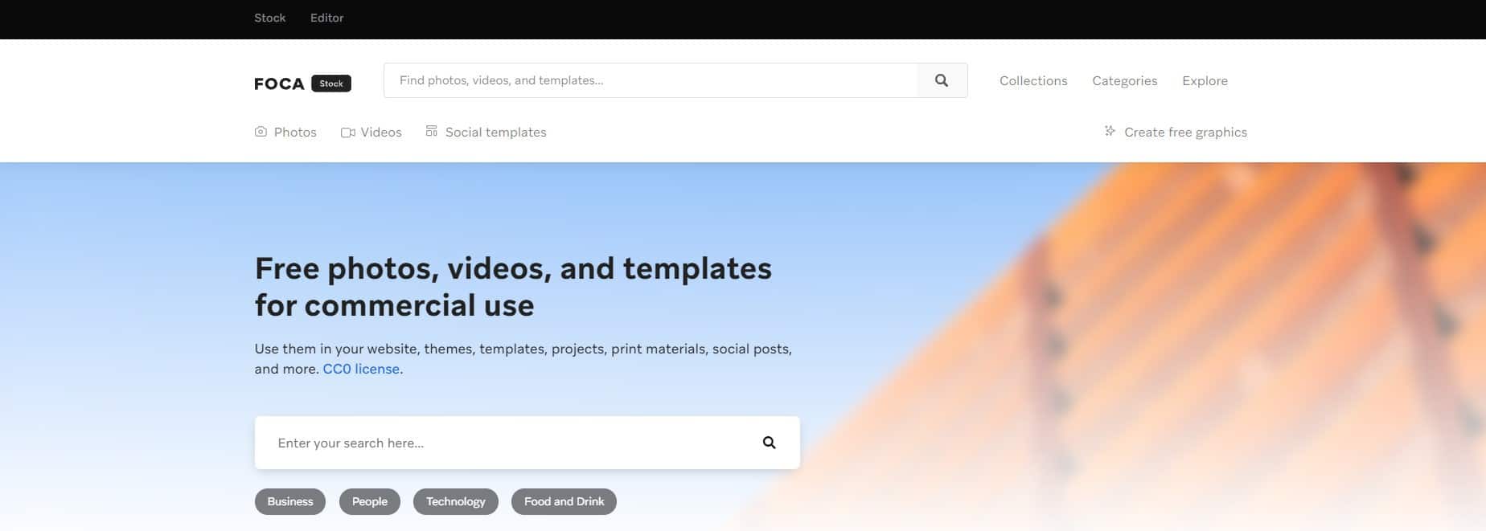Screen dimensions: 1486x531
Task: Follow the CC0 license link
Action: 361,369
